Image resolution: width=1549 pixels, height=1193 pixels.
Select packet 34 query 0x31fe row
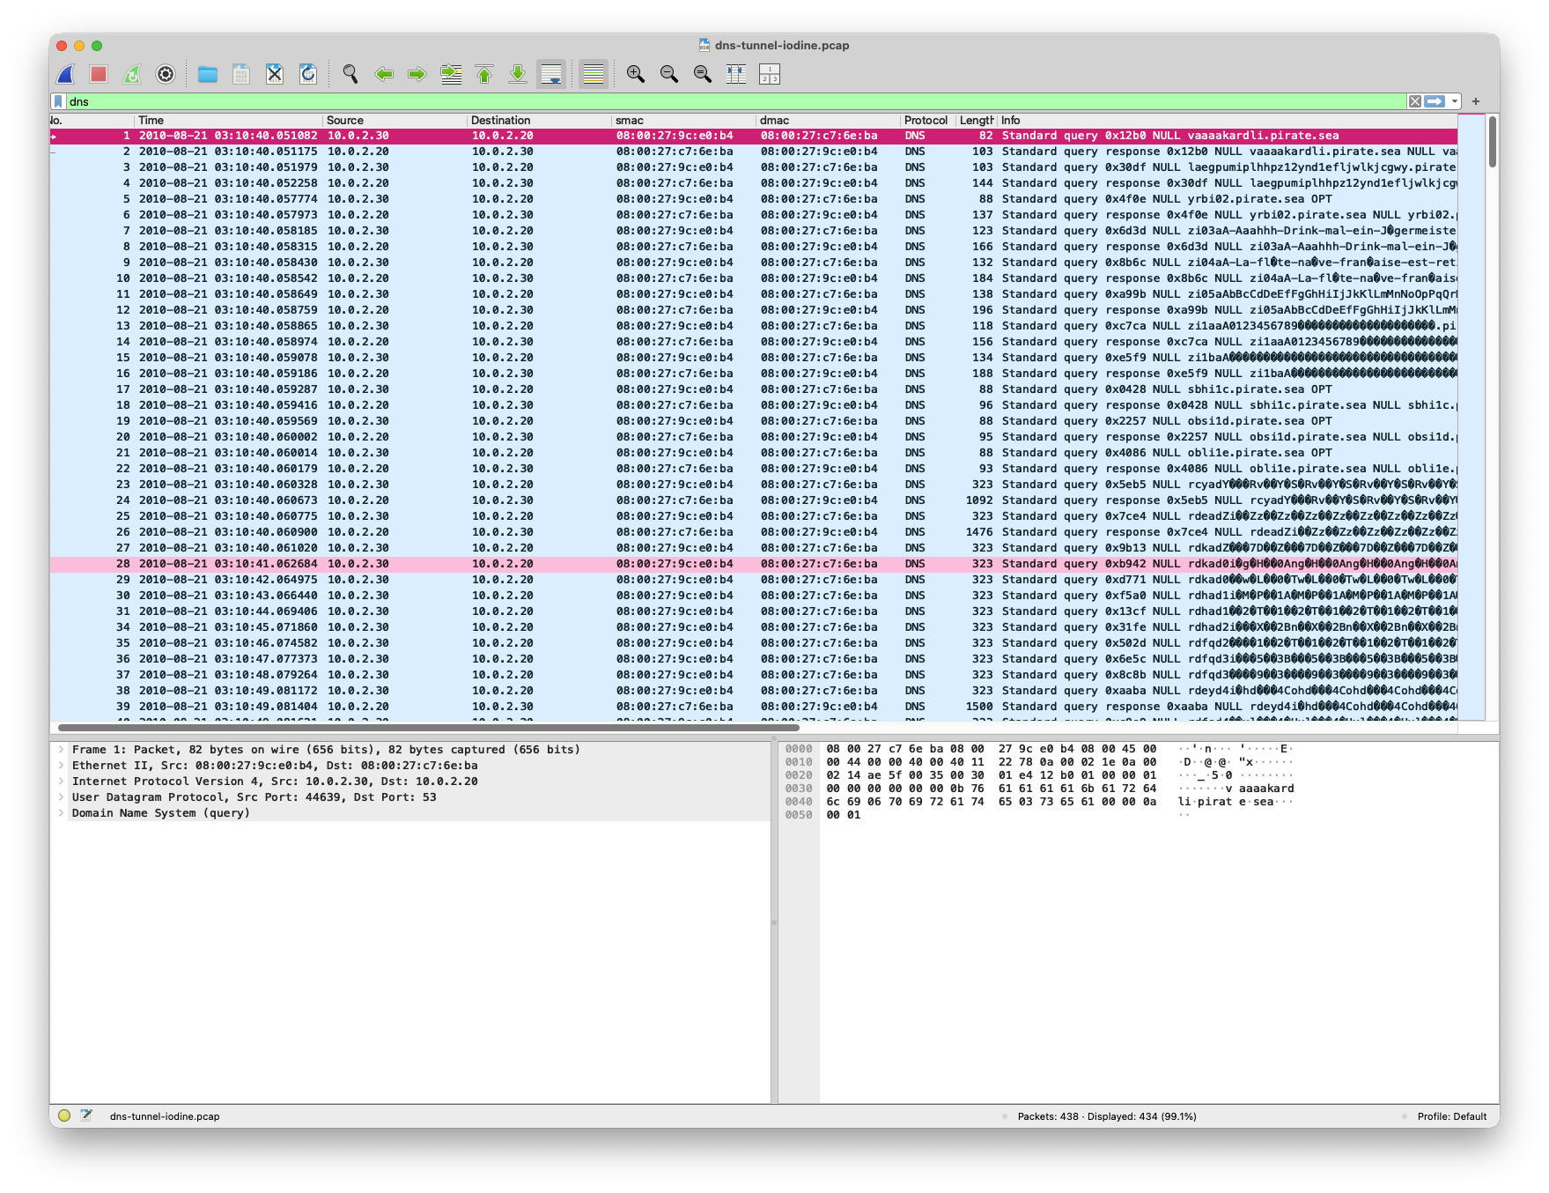[753, 627]
